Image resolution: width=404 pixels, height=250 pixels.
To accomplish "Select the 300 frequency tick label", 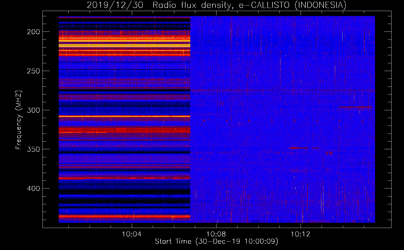I will (33, 110).
